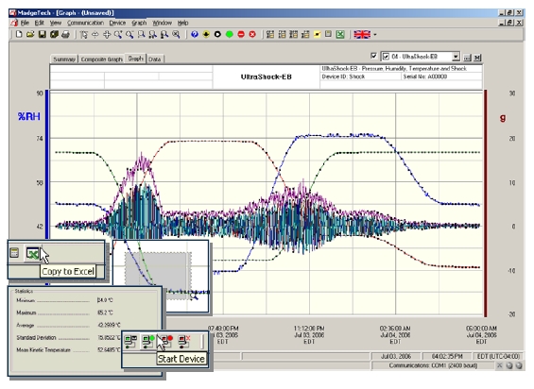534x389 pixels.
Task: Click the green-dot Start Device icon in the callout
Action: [x=148, y=342]
